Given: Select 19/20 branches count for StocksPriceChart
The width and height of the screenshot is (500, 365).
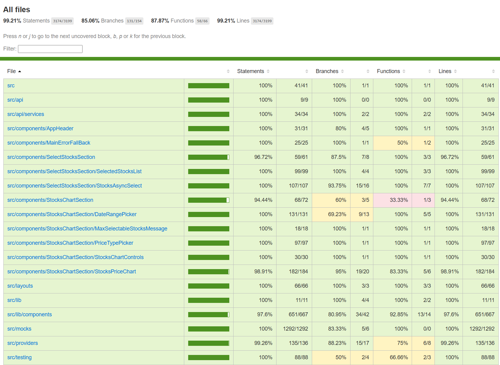Looking at the screenshot, I should [x=362, y=272].
